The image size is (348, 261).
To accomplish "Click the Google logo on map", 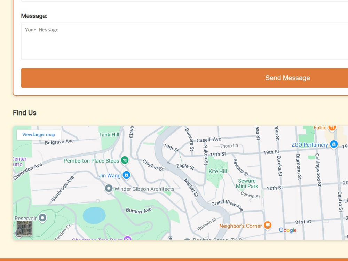I will [288, 230].
